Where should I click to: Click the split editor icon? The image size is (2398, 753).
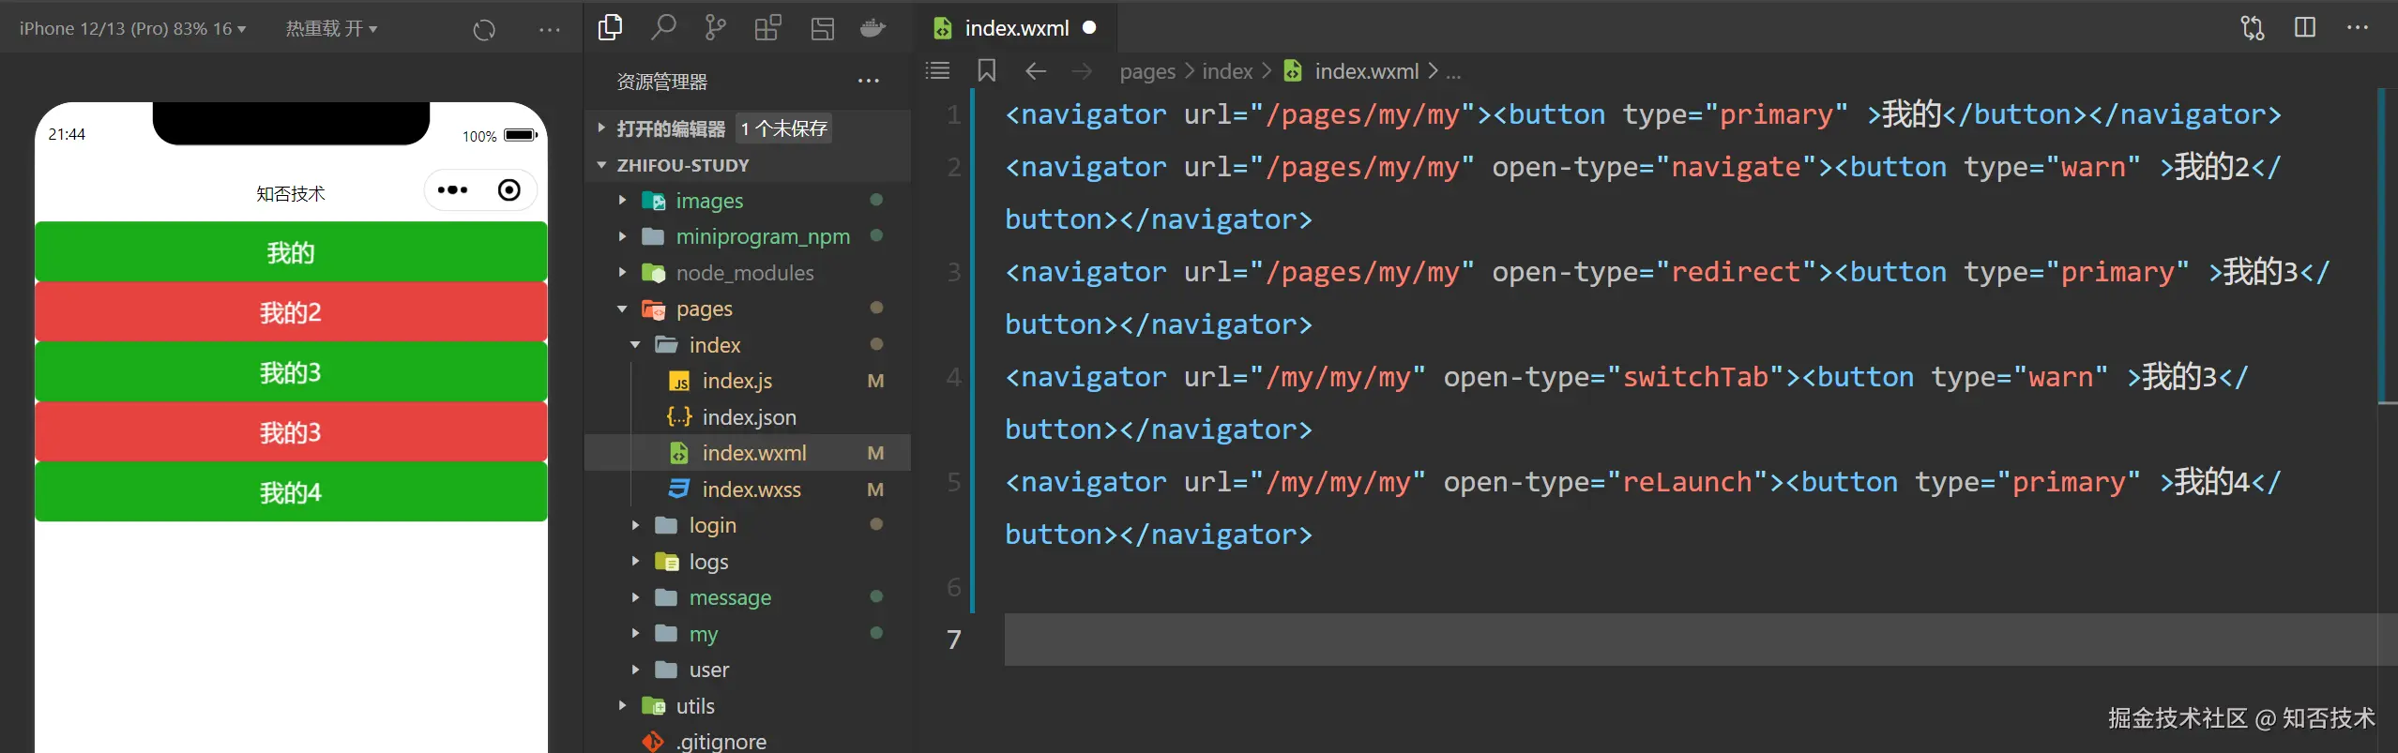pos(2304,28)
